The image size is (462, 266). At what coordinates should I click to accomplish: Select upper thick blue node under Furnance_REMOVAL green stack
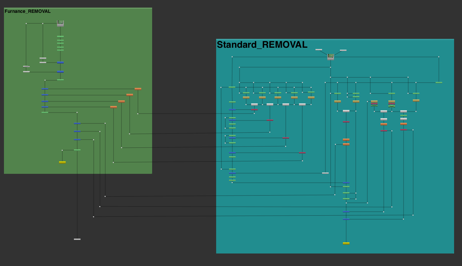(x=60, y=63)
